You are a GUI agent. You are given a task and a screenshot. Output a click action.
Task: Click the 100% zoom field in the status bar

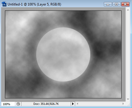(8, 104)
